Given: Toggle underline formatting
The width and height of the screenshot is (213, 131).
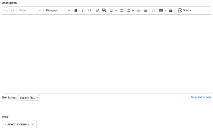Looking at the screenshot, I should [90, 10].
